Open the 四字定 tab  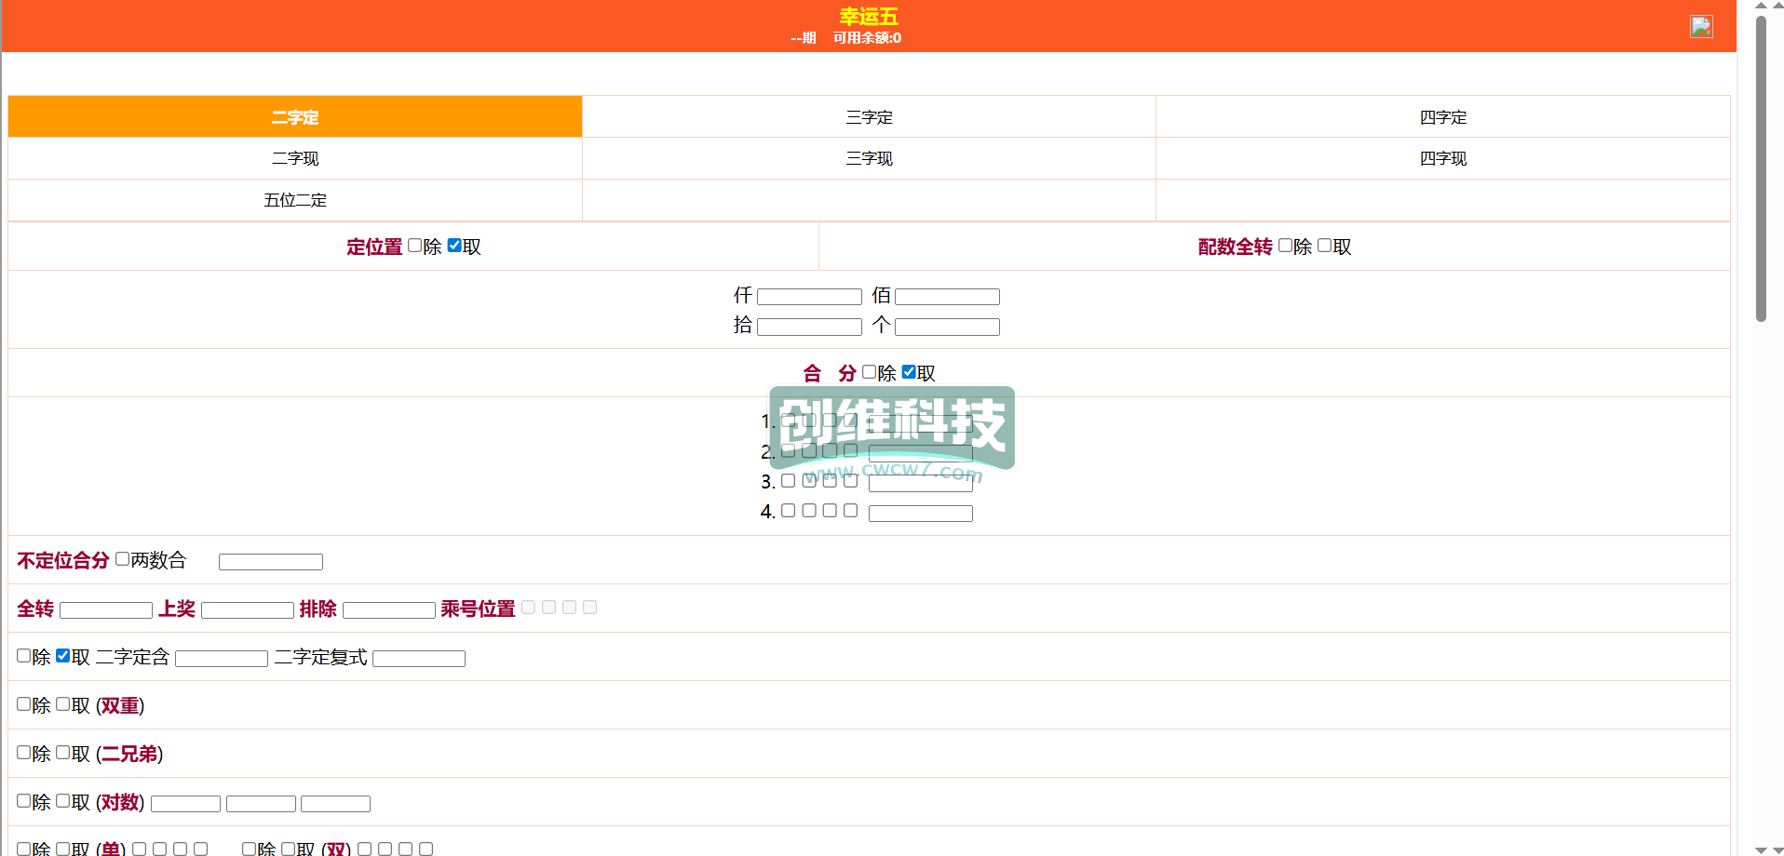(1442, 117)
